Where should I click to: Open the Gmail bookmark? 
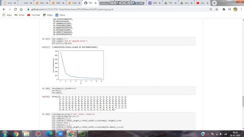[19, 15]
